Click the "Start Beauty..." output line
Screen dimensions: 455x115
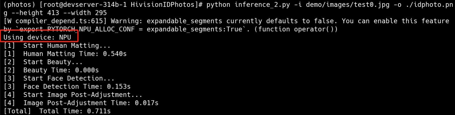coord(53,62)
